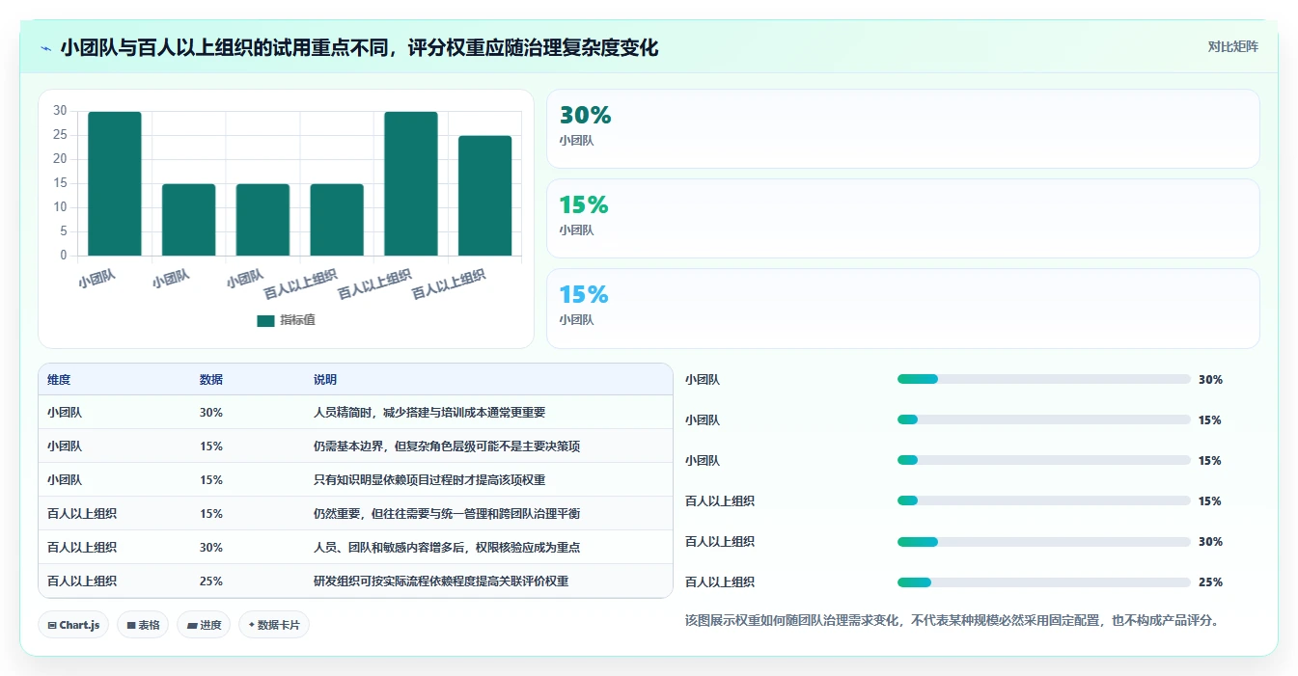This screenshot has width=1298, height=676.
Task: Click the lightning icon beside the title
Action: (x=45, y=47)
